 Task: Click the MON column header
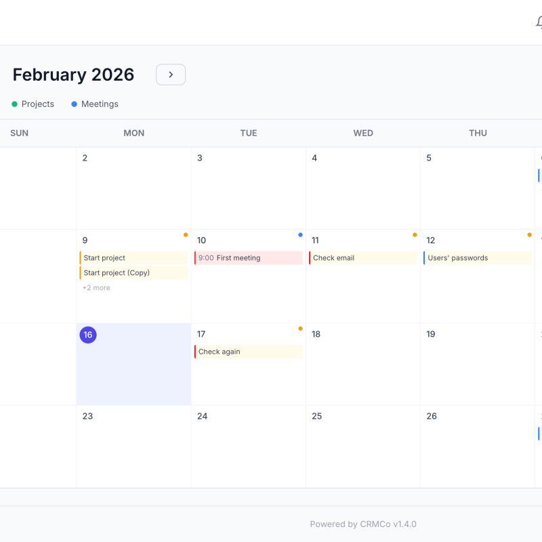[x=133, y=133]
